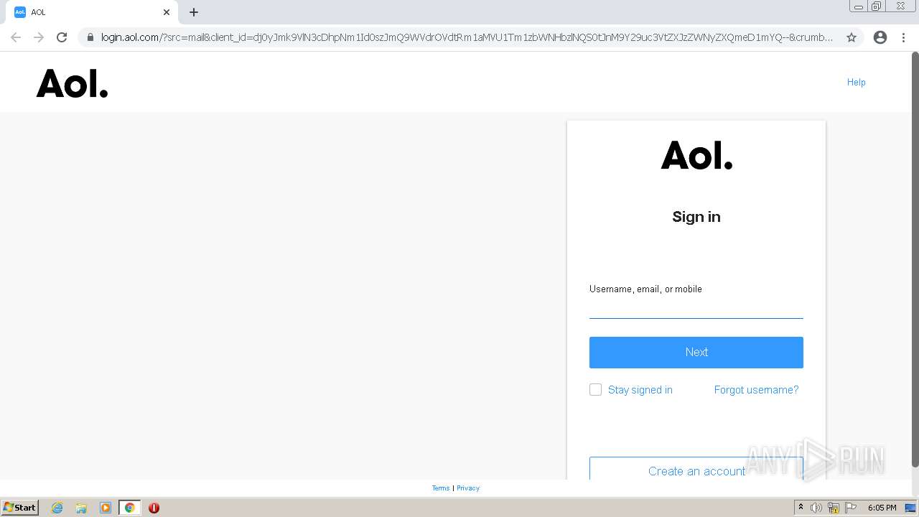Viewport: 919px width, 517px height.
Task: Click the Chrome taskbar icon
Action: tap(130, 508)
